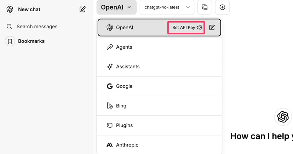Select Agents from the endpoint menu
Image resolution: width=293 pixels, height=154 pixels.
coord(124,47)
